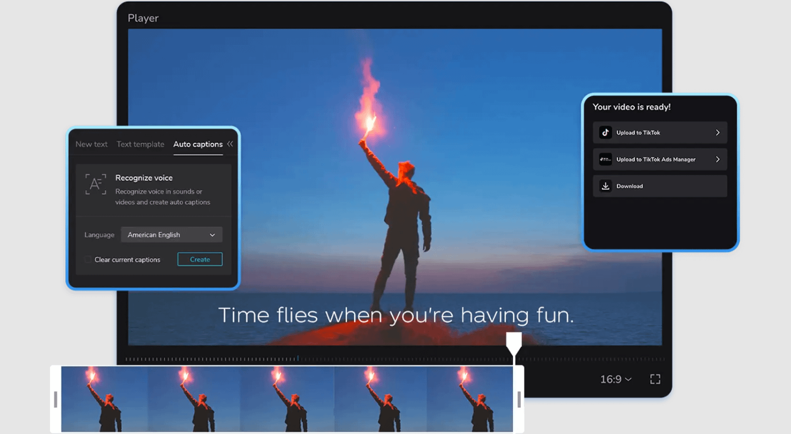Image resolution: width=791 pixels, height=434 pixels.
Task: Click the "Recognize voice" heading
Action: (144, 178)
